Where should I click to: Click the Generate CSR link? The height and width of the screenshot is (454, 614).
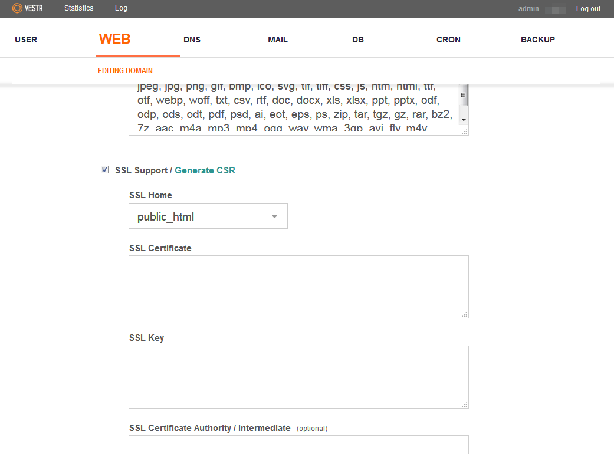pos(205,170)
